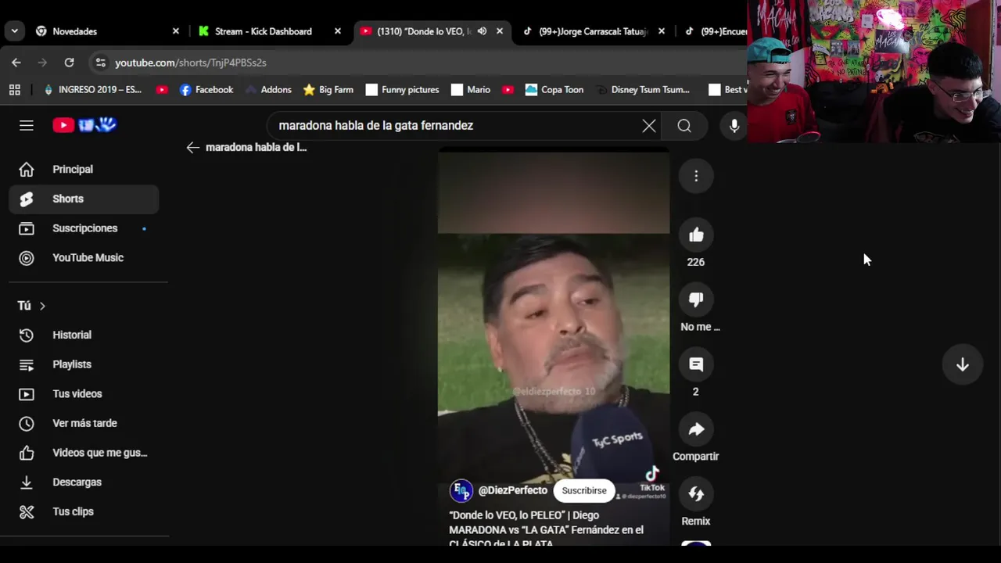Screen dimensions: 1001x563
Task: Open the three-dot options menu of the short
Action: tap(696, 176)
